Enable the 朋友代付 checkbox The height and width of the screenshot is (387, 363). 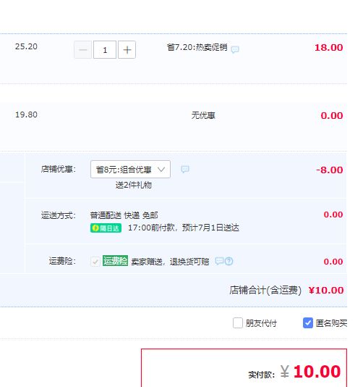pyautogui.click(x=238, y=322)
